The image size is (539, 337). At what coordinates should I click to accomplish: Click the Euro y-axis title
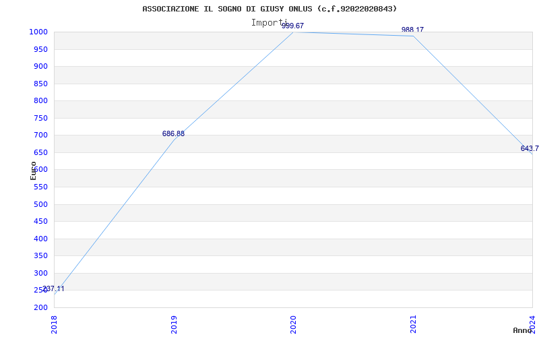(x=33, y=171)
